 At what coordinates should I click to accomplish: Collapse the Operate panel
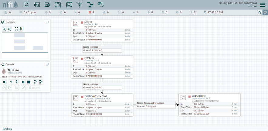(47, 64)
